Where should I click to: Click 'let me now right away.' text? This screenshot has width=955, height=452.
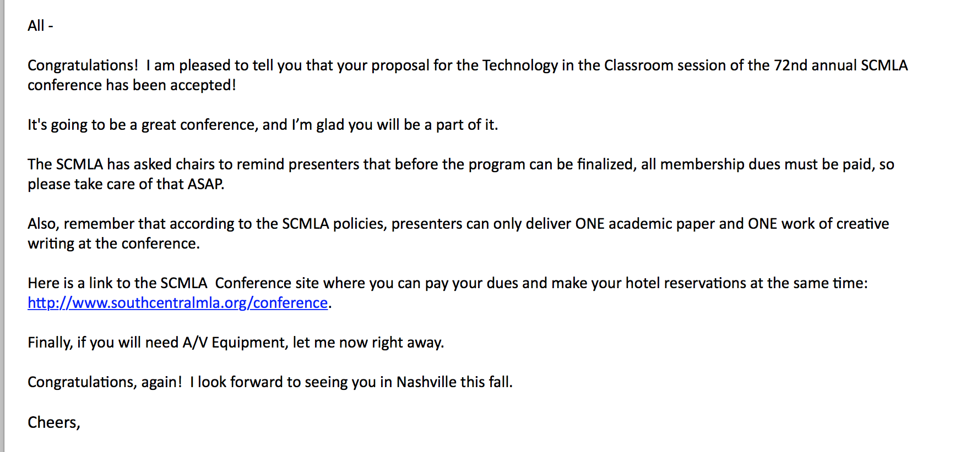point(368,343)
